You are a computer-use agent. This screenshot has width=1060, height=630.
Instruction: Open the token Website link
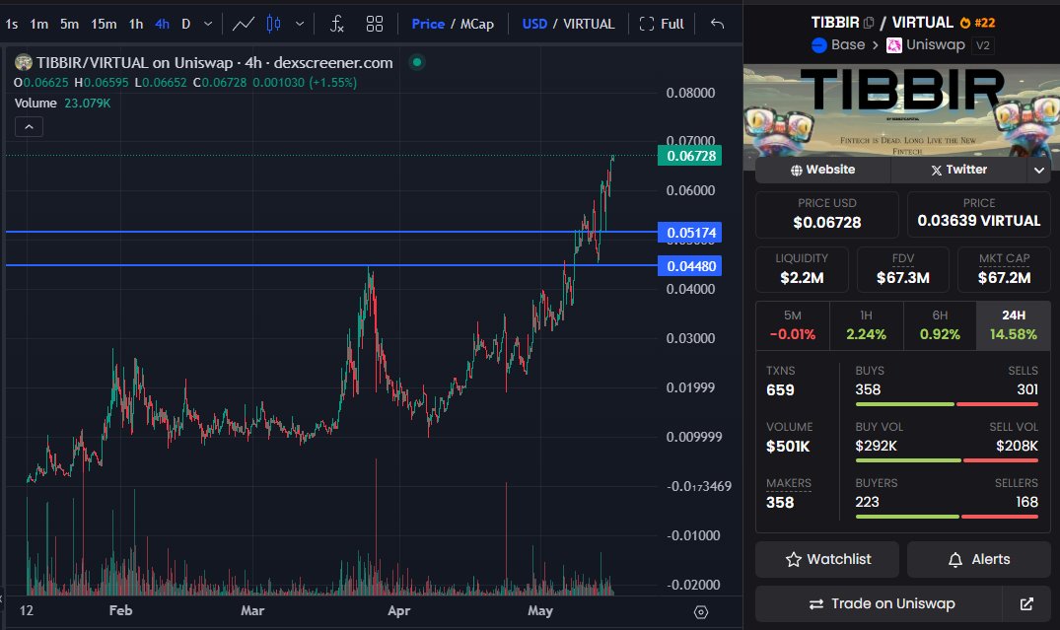coord(822,170)
